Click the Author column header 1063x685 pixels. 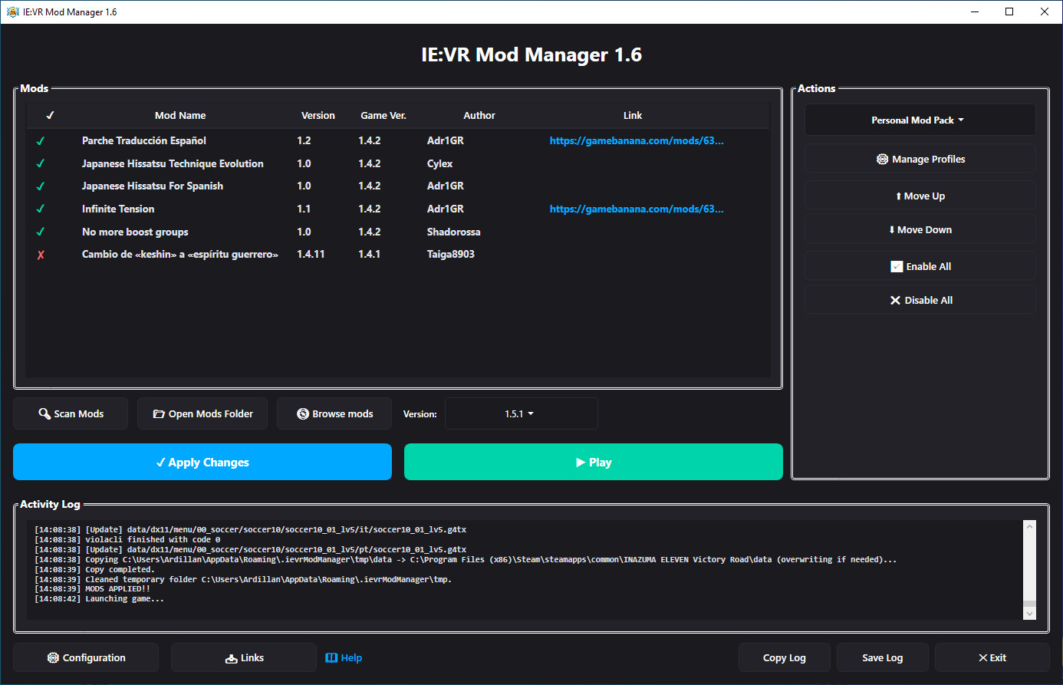[x=479, y=116]
